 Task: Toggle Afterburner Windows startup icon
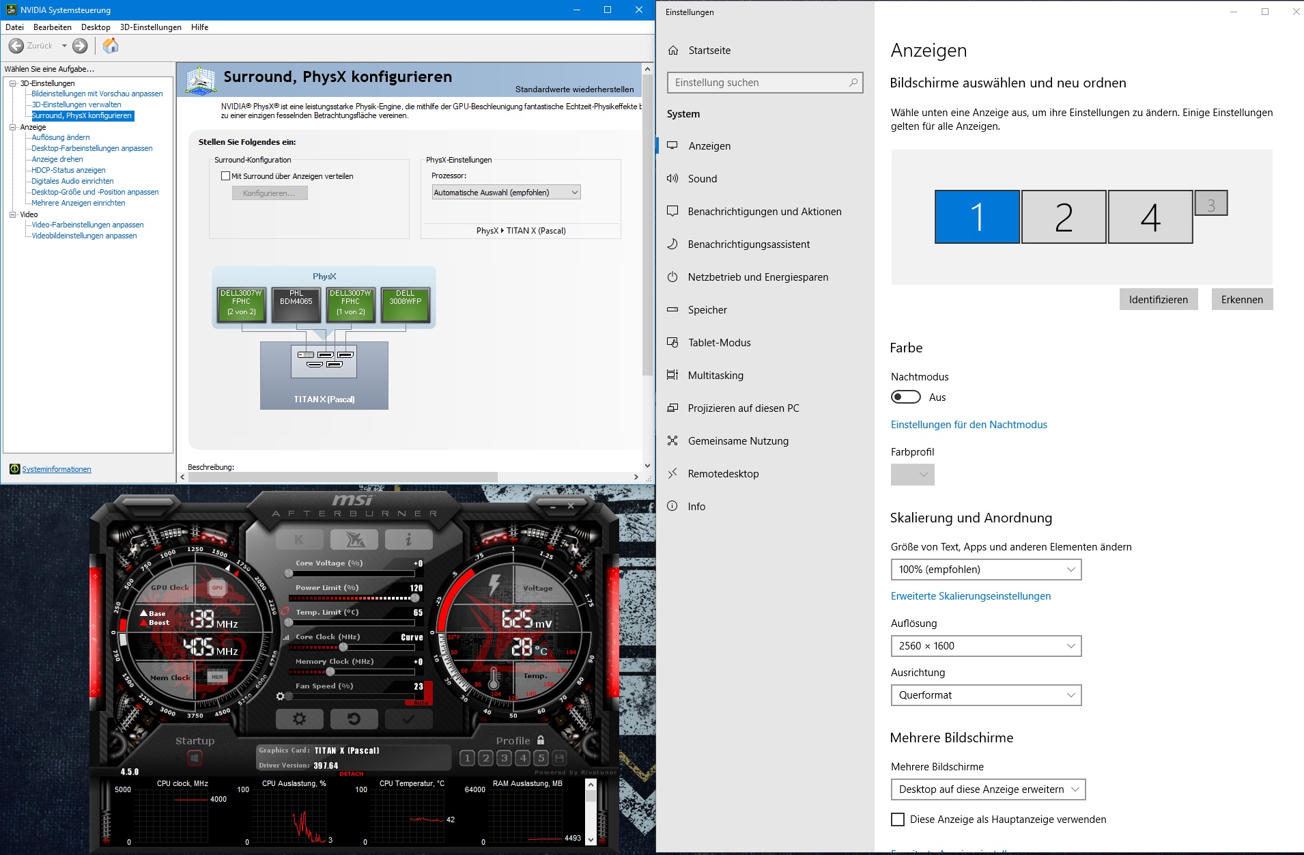195,758
